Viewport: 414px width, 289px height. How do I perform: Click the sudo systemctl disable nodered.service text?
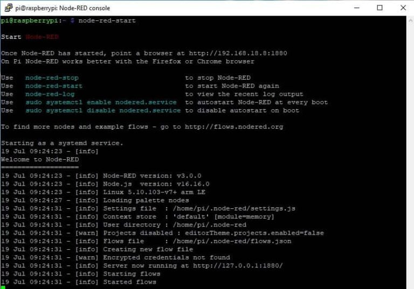(103, 110)
